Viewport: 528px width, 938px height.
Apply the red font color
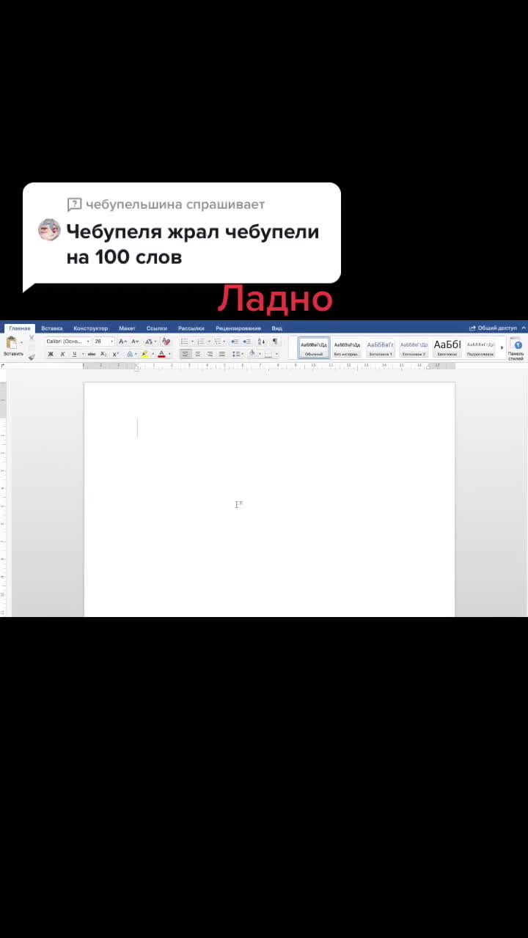[162, 354]
